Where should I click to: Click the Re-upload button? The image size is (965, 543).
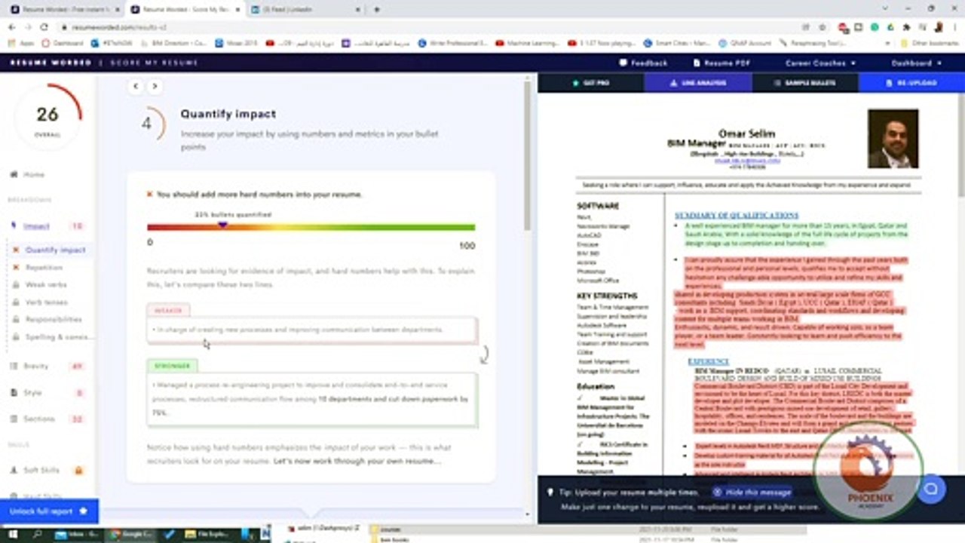[x=912, y=82]
